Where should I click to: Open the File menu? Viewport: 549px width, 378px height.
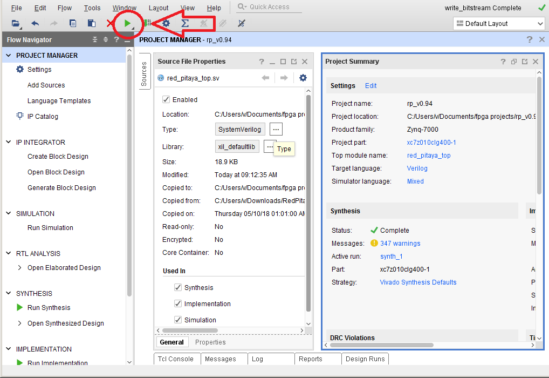tap(17, 8)
